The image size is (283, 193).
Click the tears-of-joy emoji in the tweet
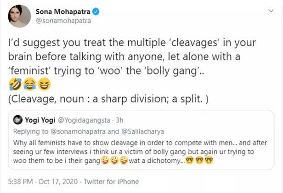(30, 85)
